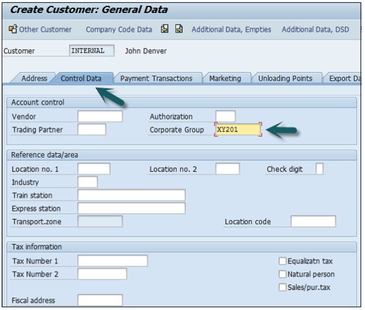This screenshot has width=365, height=310.
Task: Open Additional Data, Empties
Action: (231, 29)
